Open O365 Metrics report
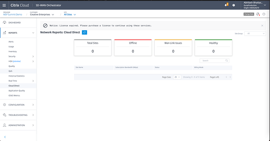Image resolution: width=270 pixels, height=141 pixels. pos(14,95)
